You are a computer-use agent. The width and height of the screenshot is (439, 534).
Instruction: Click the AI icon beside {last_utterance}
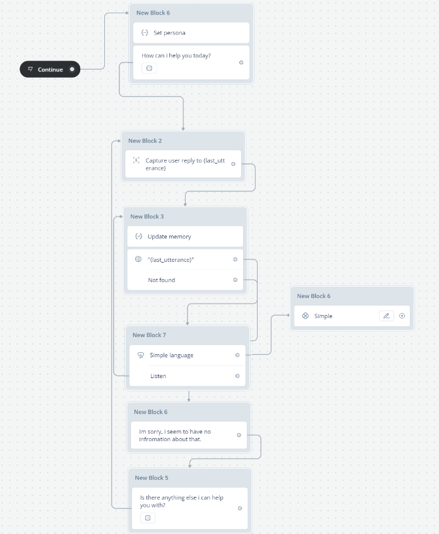138,259
